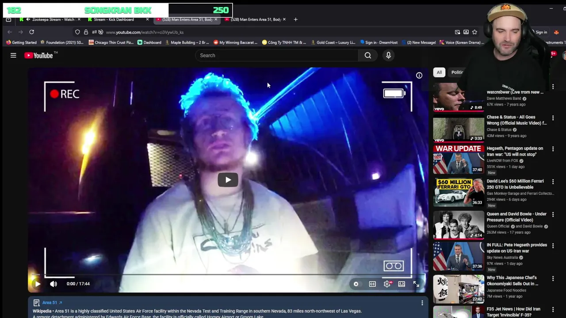Open the Getting Started bookmark
Image resolution: width=566 pixels, height=318 pixels.
pyautogui.click(x=21, y=42)
